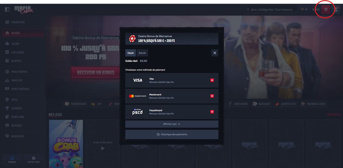Expand payment methods with Afficher tout

pyautogui.click(x=171, y=124)
